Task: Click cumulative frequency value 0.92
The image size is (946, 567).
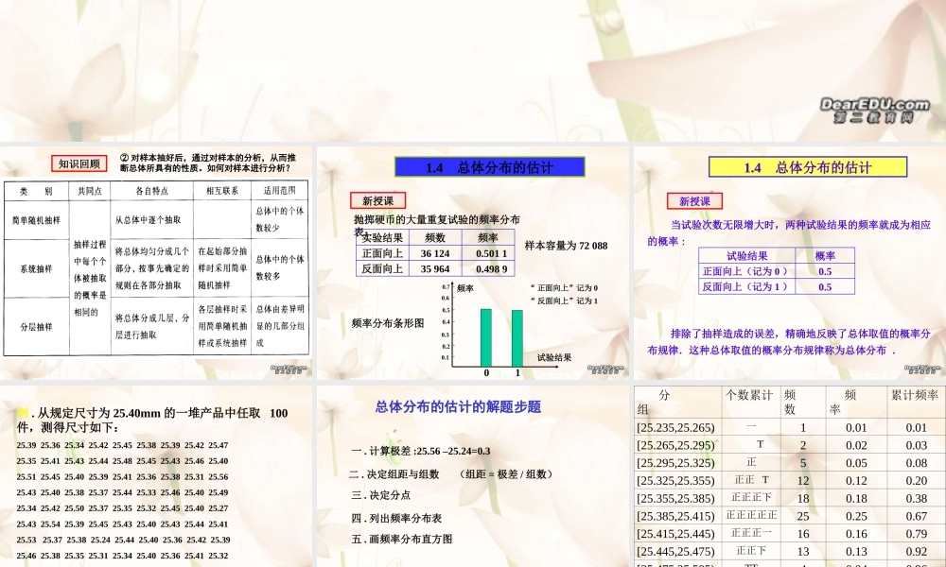Action: tap(916, 551)
